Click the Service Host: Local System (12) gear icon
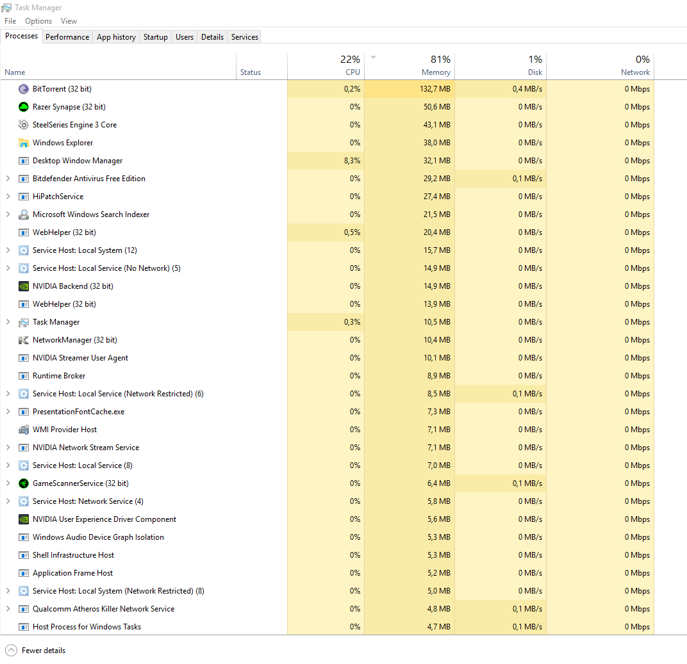687x664 pixels. (x=24, y=251)
